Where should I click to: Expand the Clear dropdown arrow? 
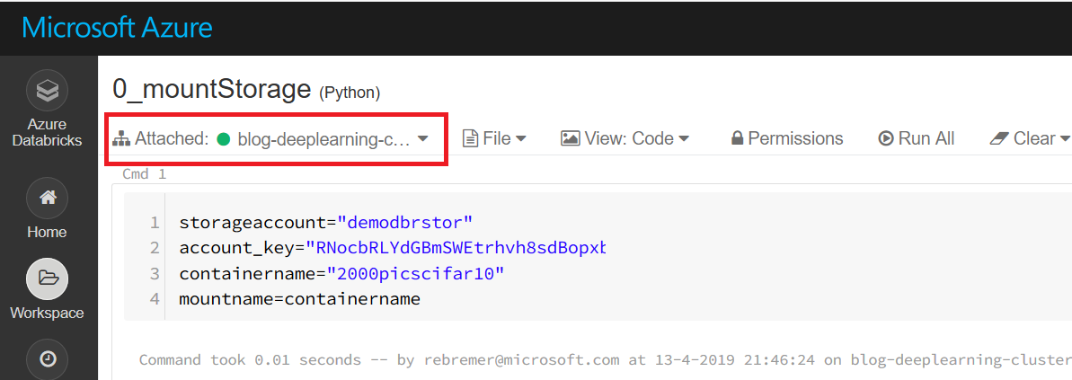pyautogui.click(x=1065, y=138)
